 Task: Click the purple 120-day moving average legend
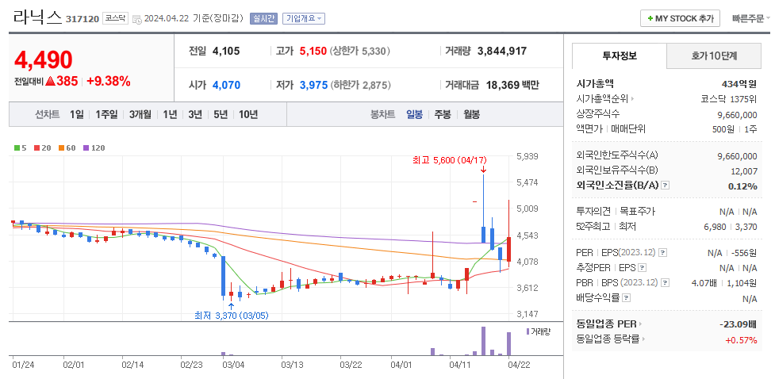(x=94, y=147)
